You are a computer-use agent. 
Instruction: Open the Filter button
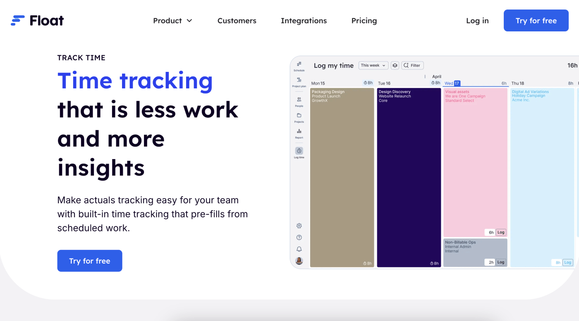point(412,65)
